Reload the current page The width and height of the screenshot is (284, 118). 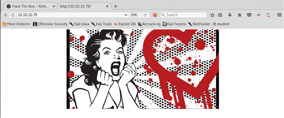145,15
